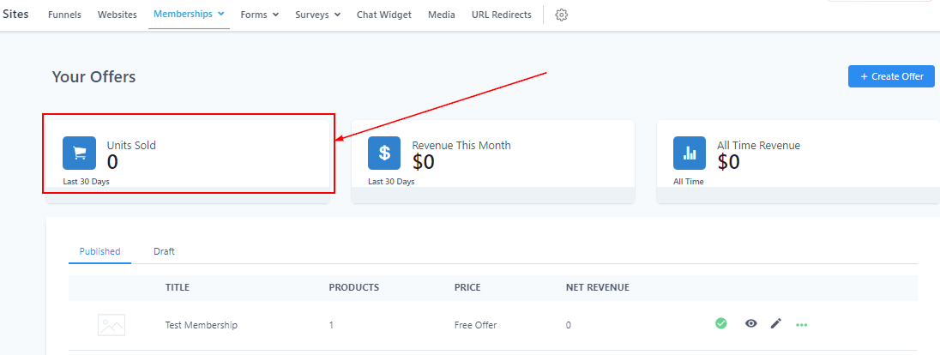The height and width of the screenshot is (355, 940).
Task: Open the settings gear icon in navigation
Action: 561,15
